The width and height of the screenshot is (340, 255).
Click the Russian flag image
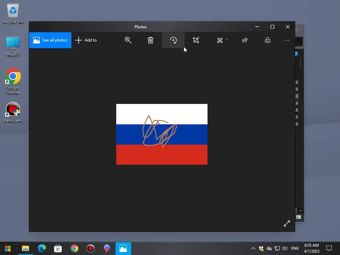(x=162, y=134)
